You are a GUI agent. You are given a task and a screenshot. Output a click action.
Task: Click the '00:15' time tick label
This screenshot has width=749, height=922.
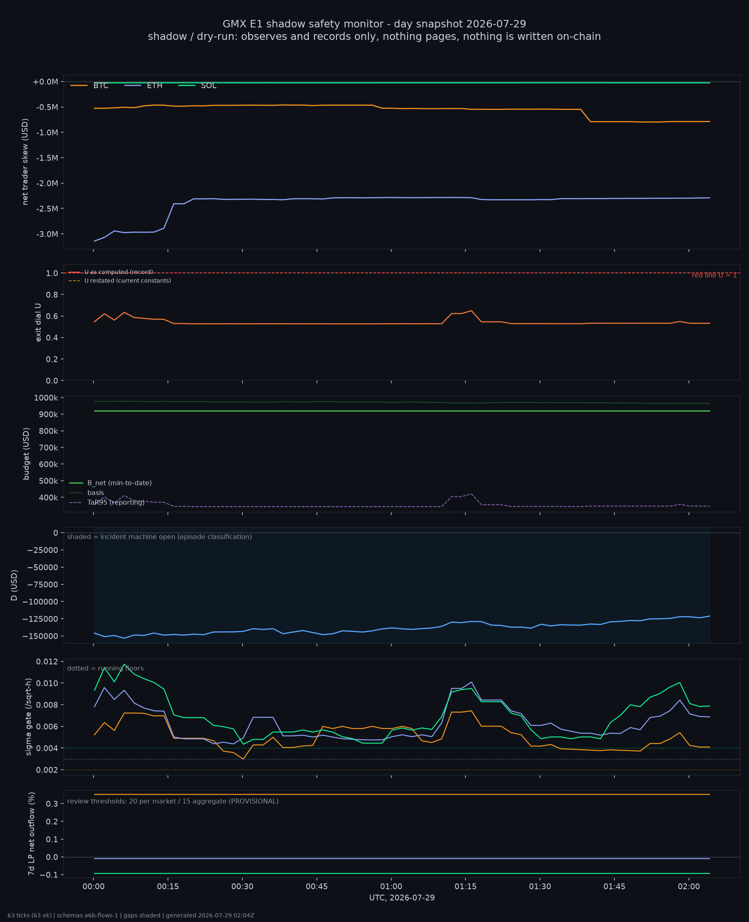pyautogui.click(x=168, y=887)
